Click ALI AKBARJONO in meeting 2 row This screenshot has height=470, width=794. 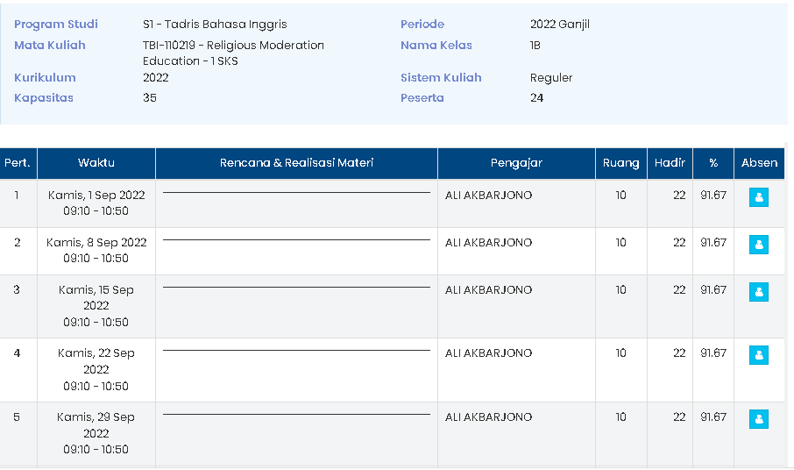click(488, 243)
